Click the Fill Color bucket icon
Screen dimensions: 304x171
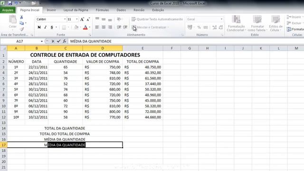(76, 28)
